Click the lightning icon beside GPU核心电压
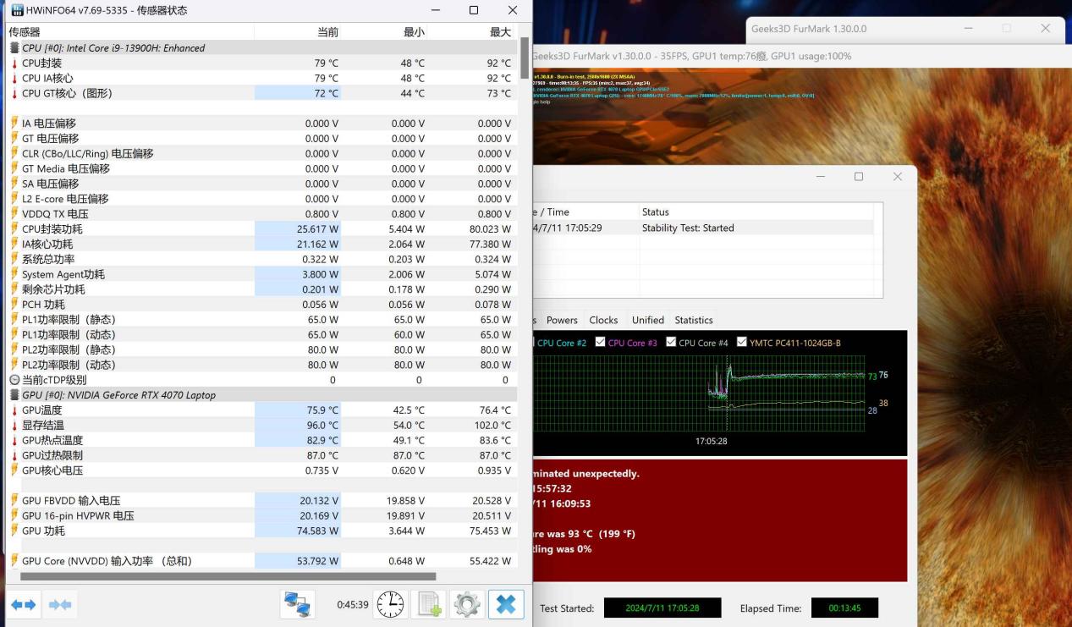Screen dimensions: 1072x627 pyautogui.click(x=14, y=470)
